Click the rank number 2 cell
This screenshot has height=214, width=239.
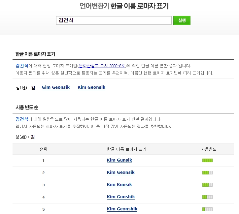click(44, 173)
